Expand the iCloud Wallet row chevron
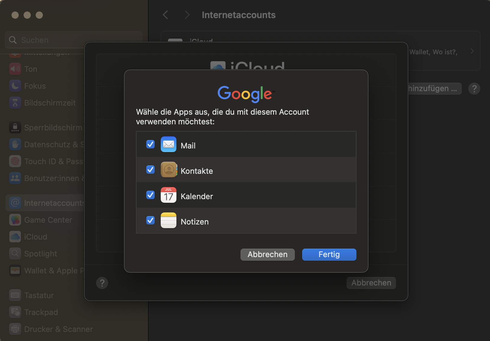 pyautogui.click(x=472, y=51)
